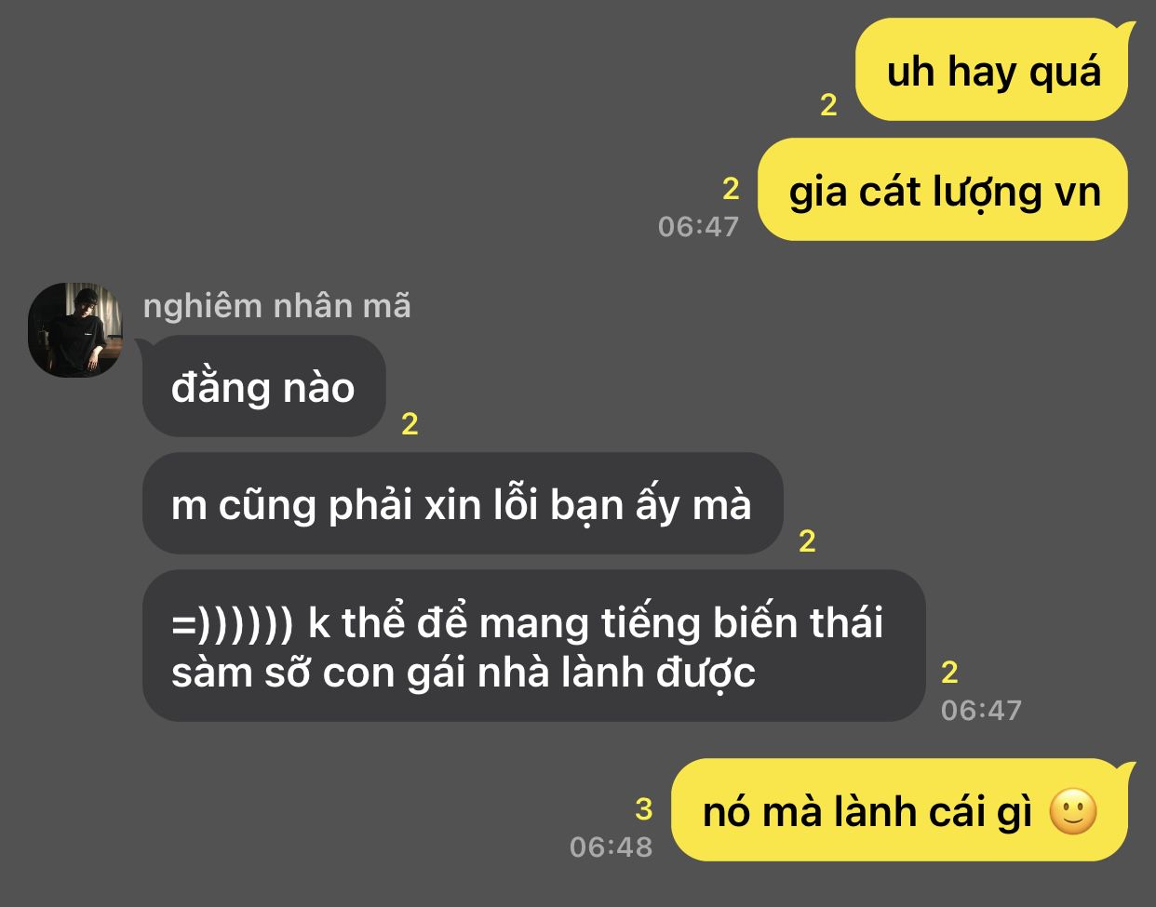Select the message mentioning 'biến thái sàm sỡ'
The image size is (1156, 907).
[534, 646]
